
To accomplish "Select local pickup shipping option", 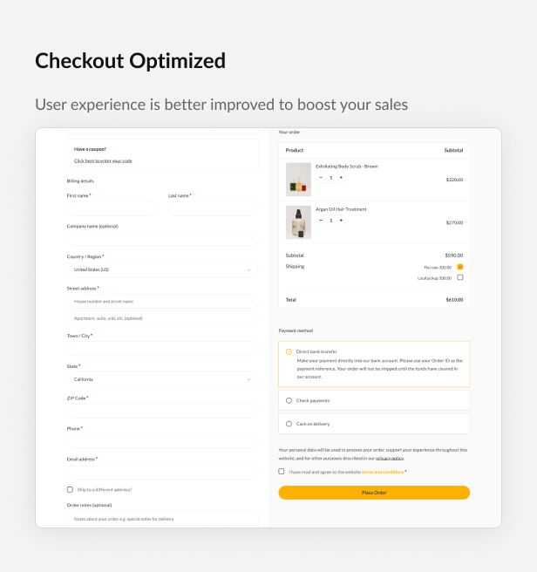I will tap(460, 277).
